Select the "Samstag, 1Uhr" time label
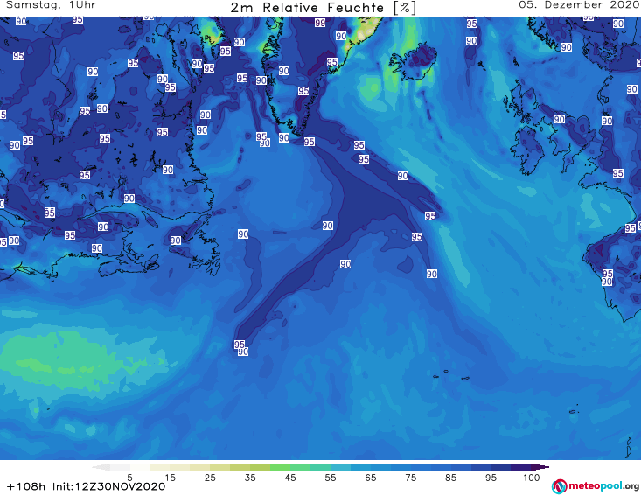This screenshot has height=495, width=641. [x=51, y=5]
